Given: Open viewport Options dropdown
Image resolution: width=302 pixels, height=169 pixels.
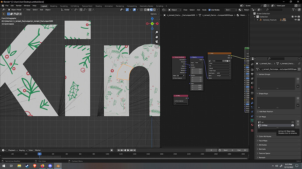Looking at the screenshot, I should (155, 14).
